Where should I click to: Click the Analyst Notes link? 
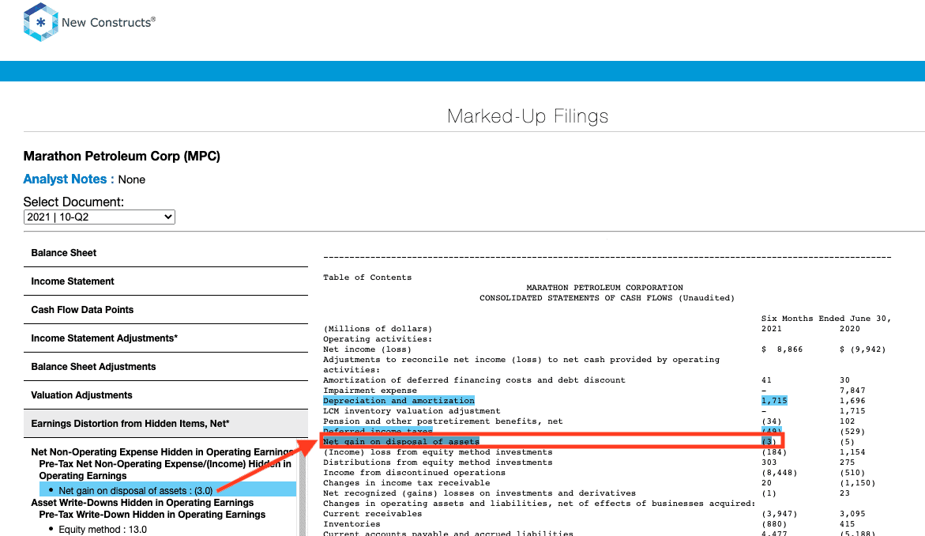pyautogui.click(x=65, y=179)
